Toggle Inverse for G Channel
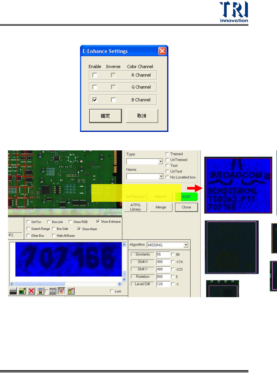 point(113,87)
